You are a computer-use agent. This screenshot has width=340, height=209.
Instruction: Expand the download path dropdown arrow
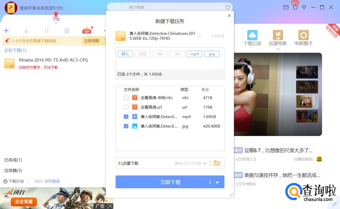tap(205, 163)
